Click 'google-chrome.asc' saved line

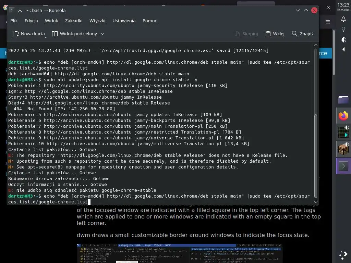(x=138, y=51)
